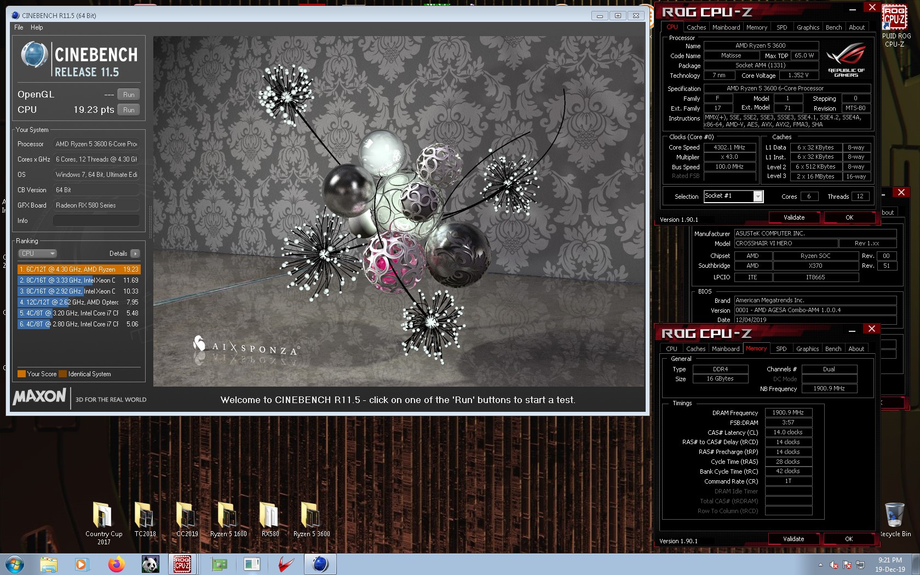This screenshot has height=575, width=920.
Task: Open the Recycle Bin
Action: point(895,520)
